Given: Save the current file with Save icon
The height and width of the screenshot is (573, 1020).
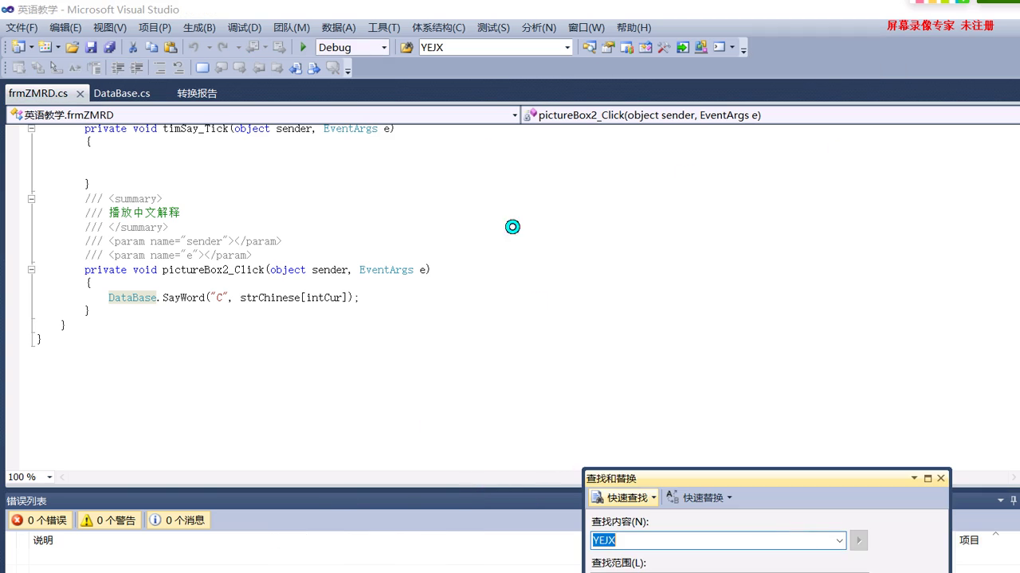Looking at the screenshot, I should click(x=91, y=47).
